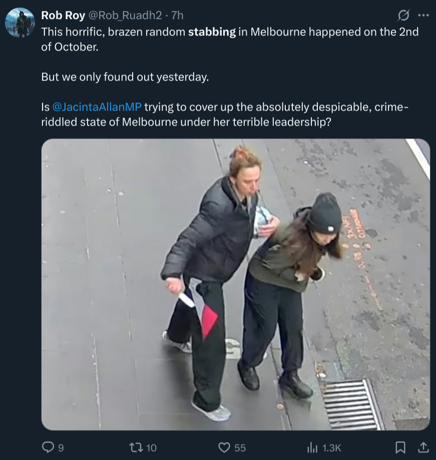Like the post with the heart icon
The height and width of the screenshot is (460, 436).
[x=224, y=447]
